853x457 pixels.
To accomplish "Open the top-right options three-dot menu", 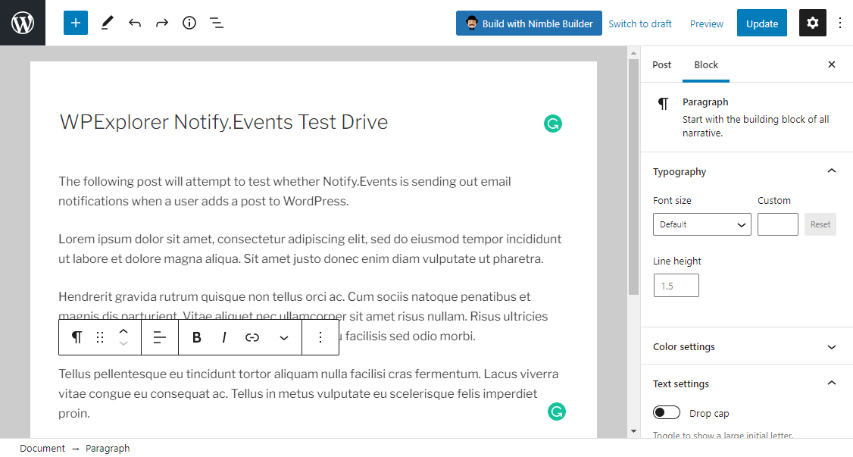I will [840, 23].
